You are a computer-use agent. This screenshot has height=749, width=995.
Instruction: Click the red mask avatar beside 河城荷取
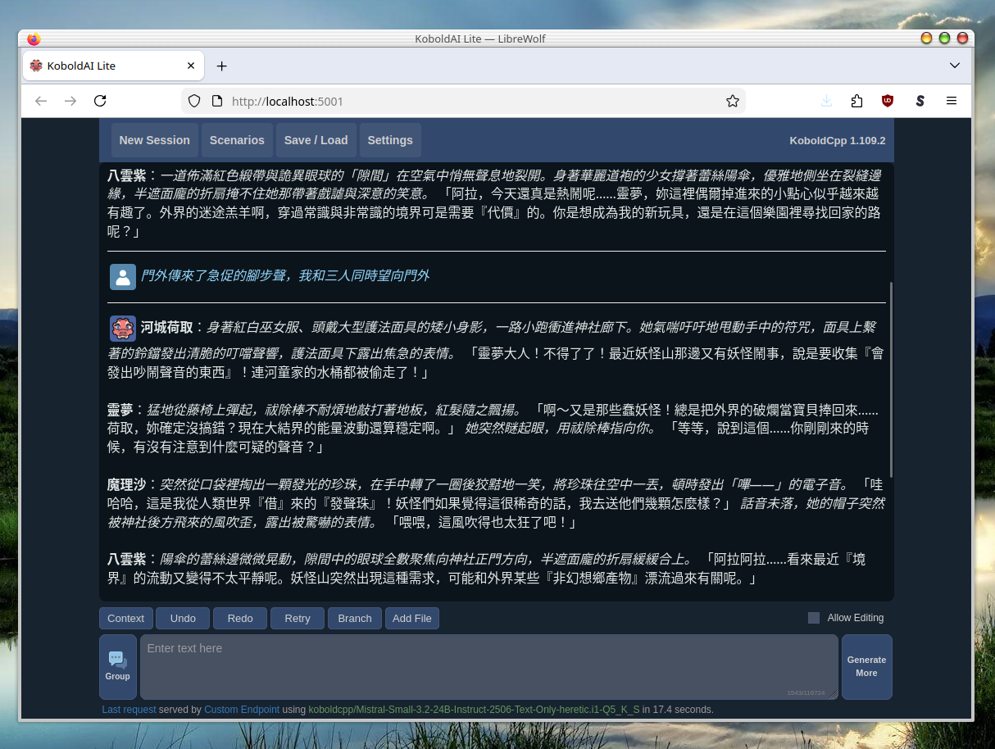[123, 329]
